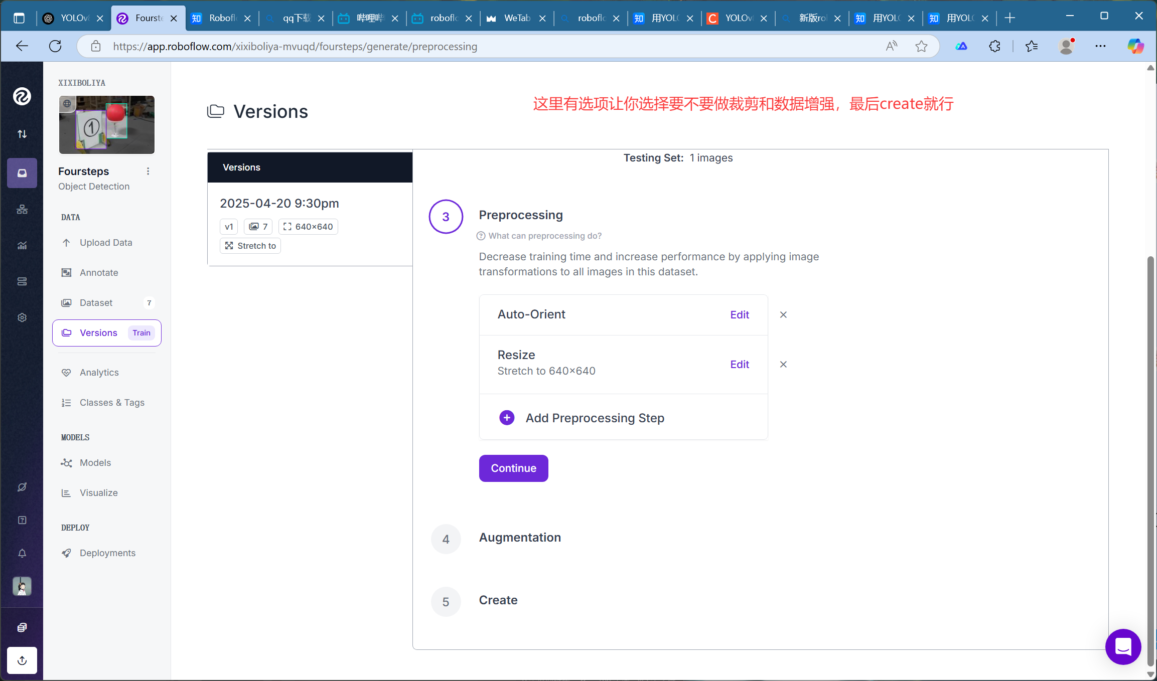Screen dimensions: 1157x681
Task: Click the notifications bell icon in sidebar
Action: pyautogui.click(x=22, y=553)
